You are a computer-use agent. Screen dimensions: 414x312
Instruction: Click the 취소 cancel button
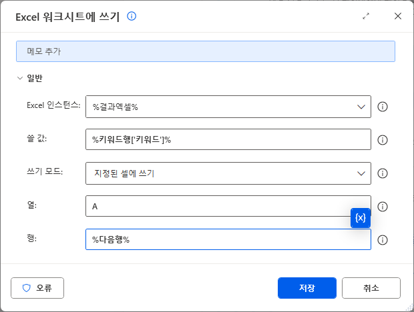(371, 288)
